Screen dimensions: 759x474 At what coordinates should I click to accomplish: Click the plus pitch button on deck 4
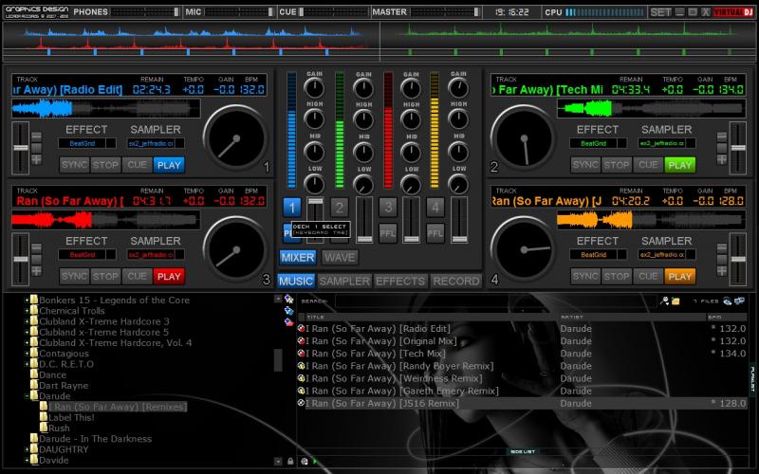722,271
